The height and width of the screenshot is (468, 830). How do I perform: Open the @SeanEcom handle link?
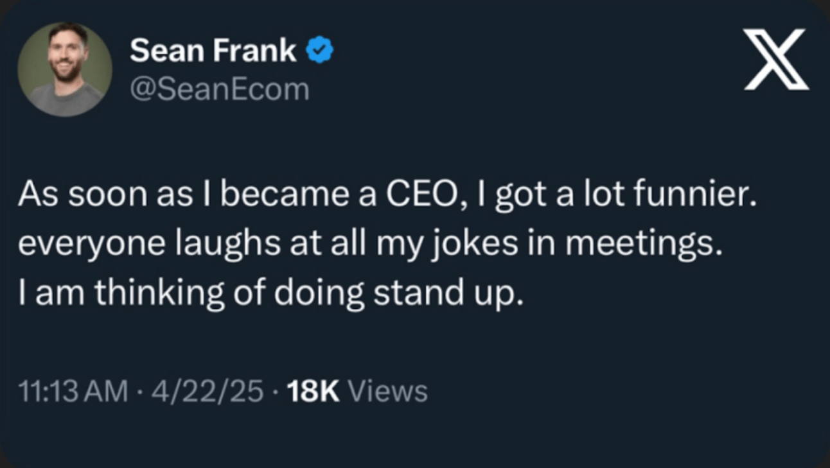tap(219, 90)
